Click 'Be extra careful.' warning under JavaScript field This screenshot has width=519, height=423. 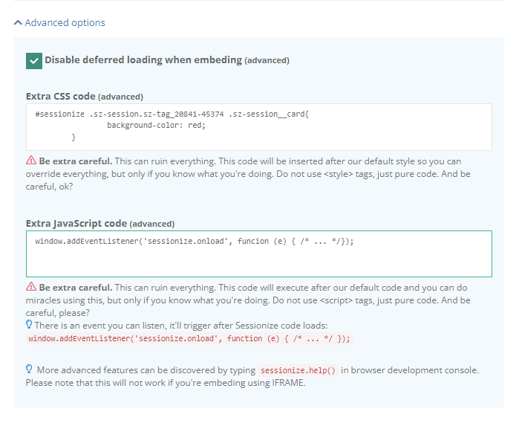tap(76, 288)
